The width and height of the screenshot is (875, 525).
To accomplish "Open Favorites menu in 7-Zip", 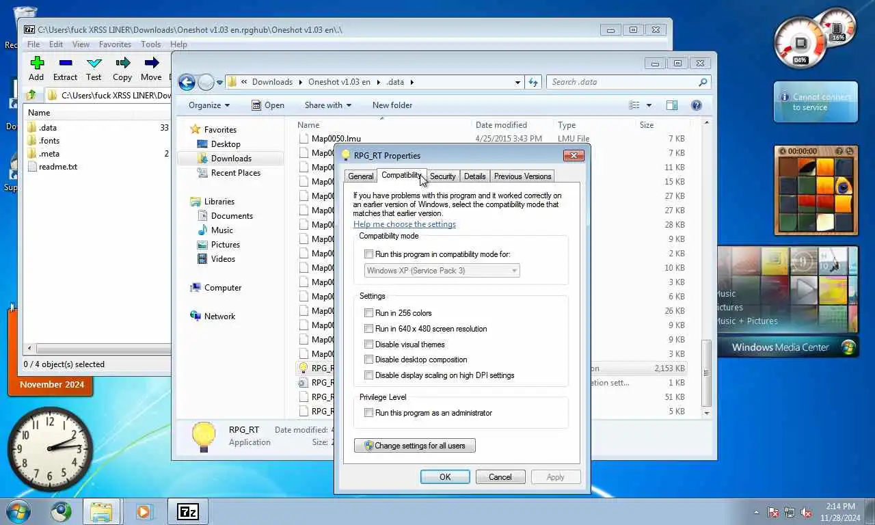I will tap(115, 44).
